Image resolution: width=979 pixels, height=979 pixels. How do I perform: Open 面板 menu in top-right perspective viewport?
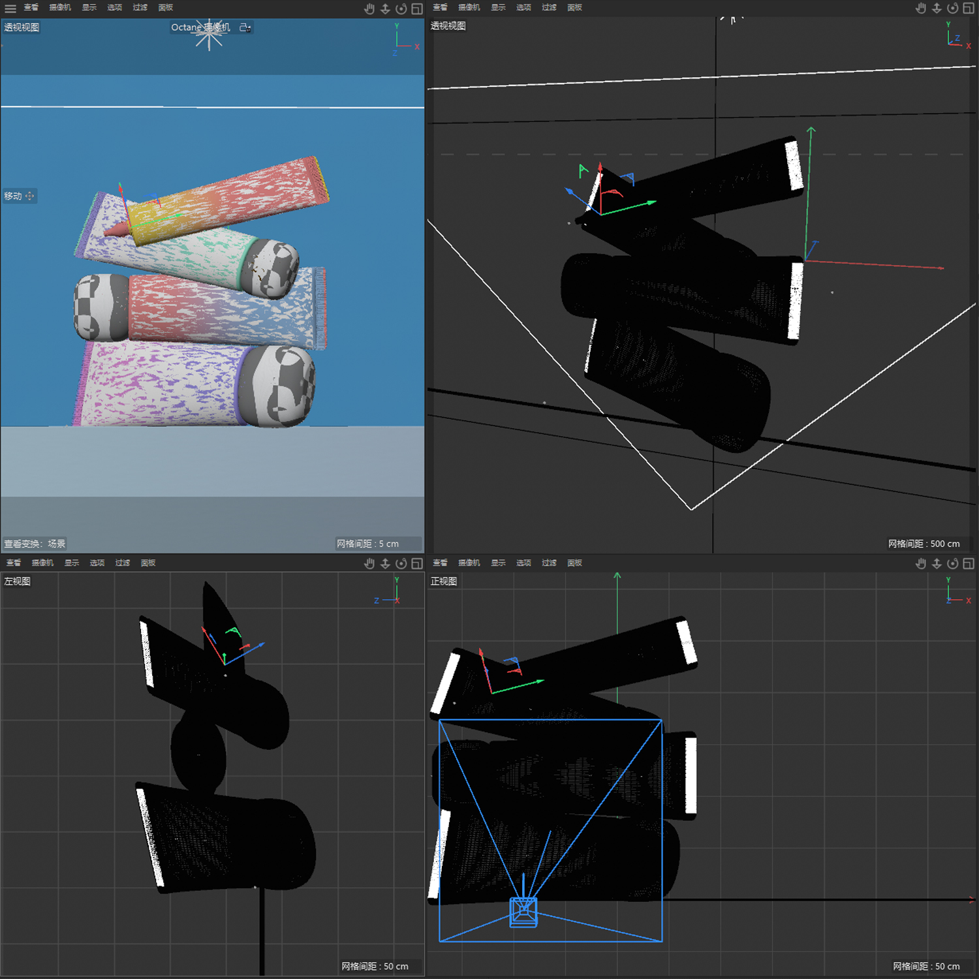[575, 8]
